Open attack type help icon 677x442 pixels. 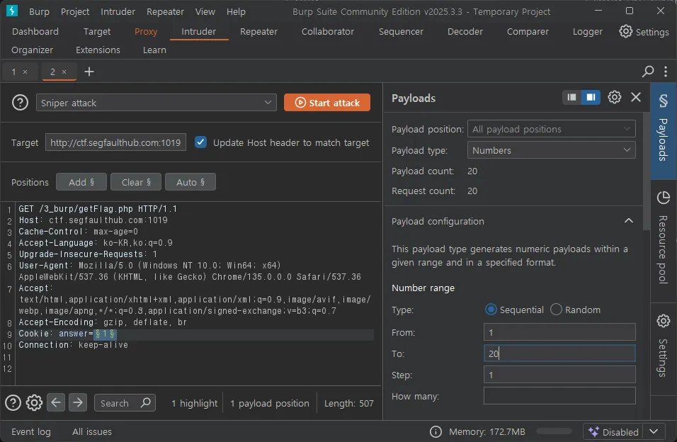pyautogui.click(x=20, y=103)
